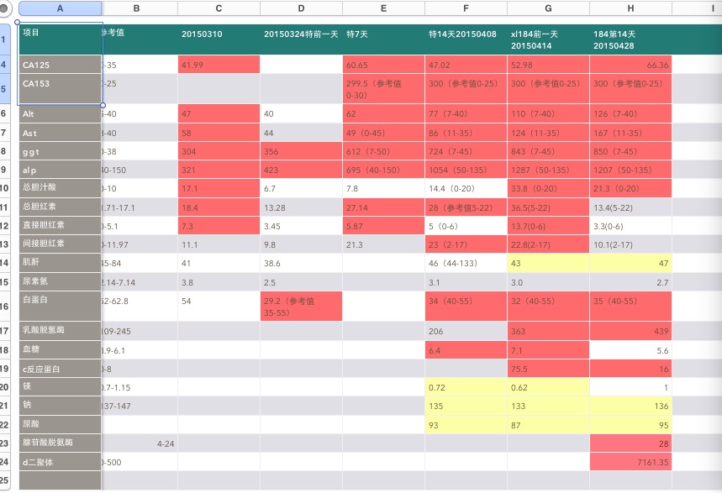
Task: Click the cell 14.4（0-20)
Action: [x=466, y=188]
